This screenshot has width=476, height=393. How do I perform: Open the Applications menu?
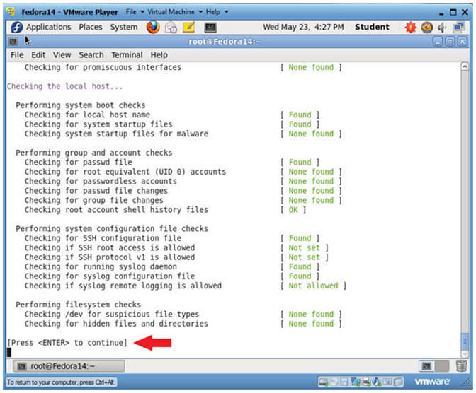[48, 27]
